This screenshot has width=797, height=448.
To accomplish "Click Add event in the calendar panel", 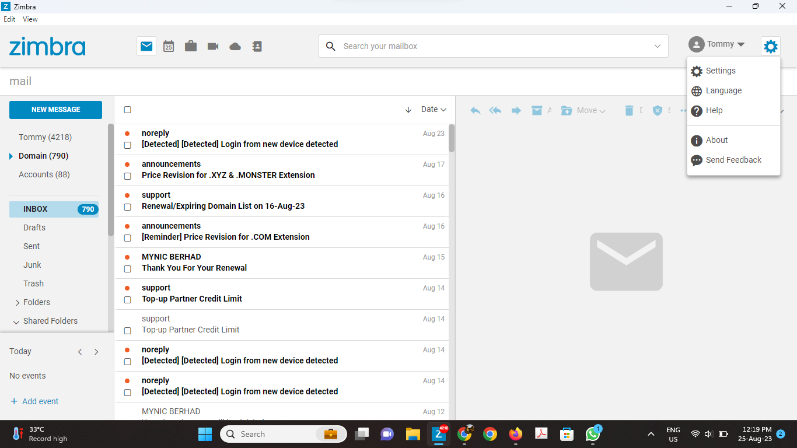I will [x=34, y=401].
